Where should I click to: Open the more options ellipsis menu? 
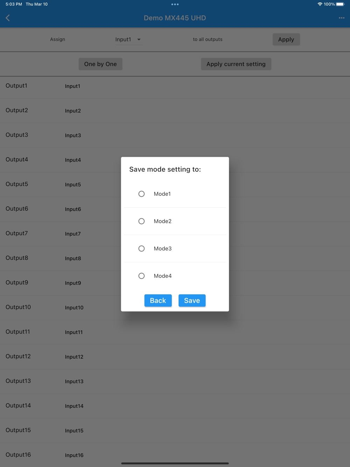pos(342,18)
